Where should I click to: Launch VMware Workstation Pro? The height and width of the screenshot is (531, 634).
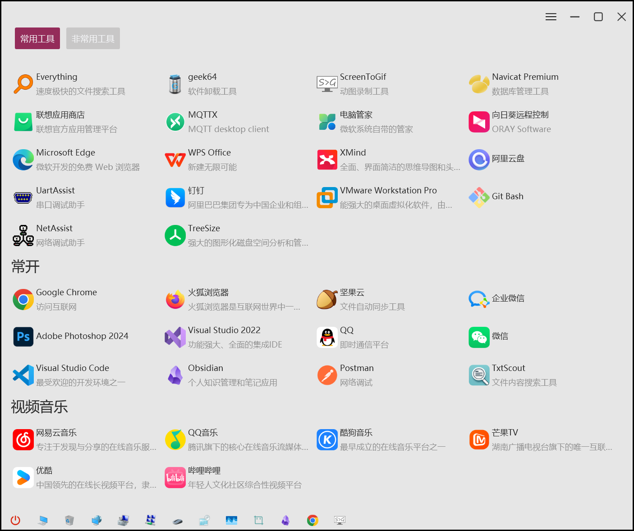(327, 197)
